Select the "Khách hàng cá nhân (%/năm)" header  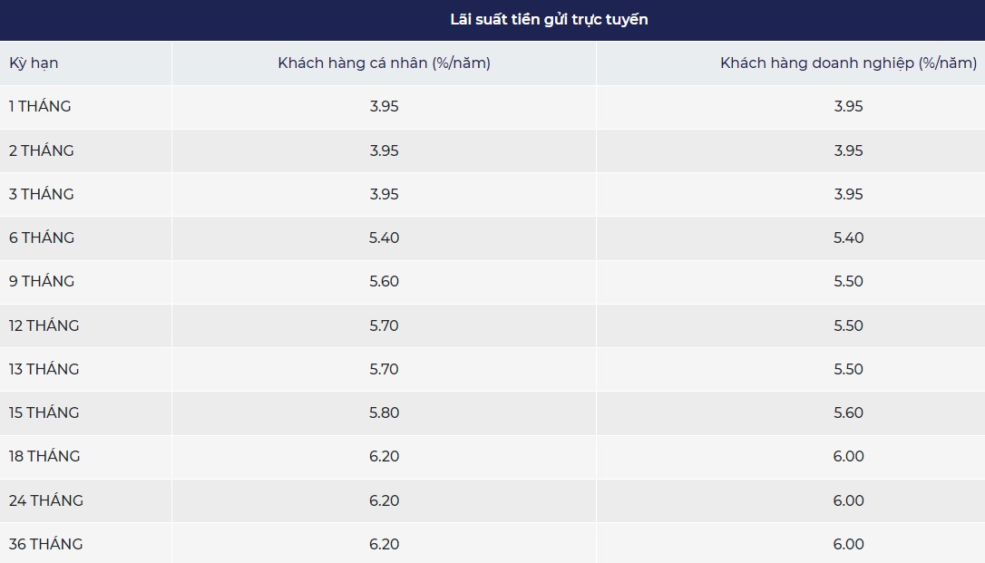pos(384,63)
